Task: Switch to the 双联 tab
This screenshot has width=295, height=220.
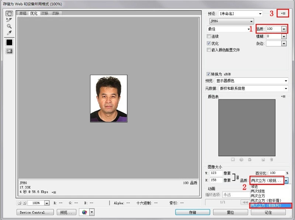Action: pyautogui.click(x=45, y=13)
